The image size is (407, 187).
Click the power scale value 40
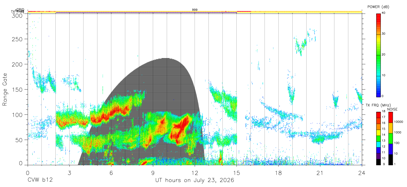[x=384, y=13]
